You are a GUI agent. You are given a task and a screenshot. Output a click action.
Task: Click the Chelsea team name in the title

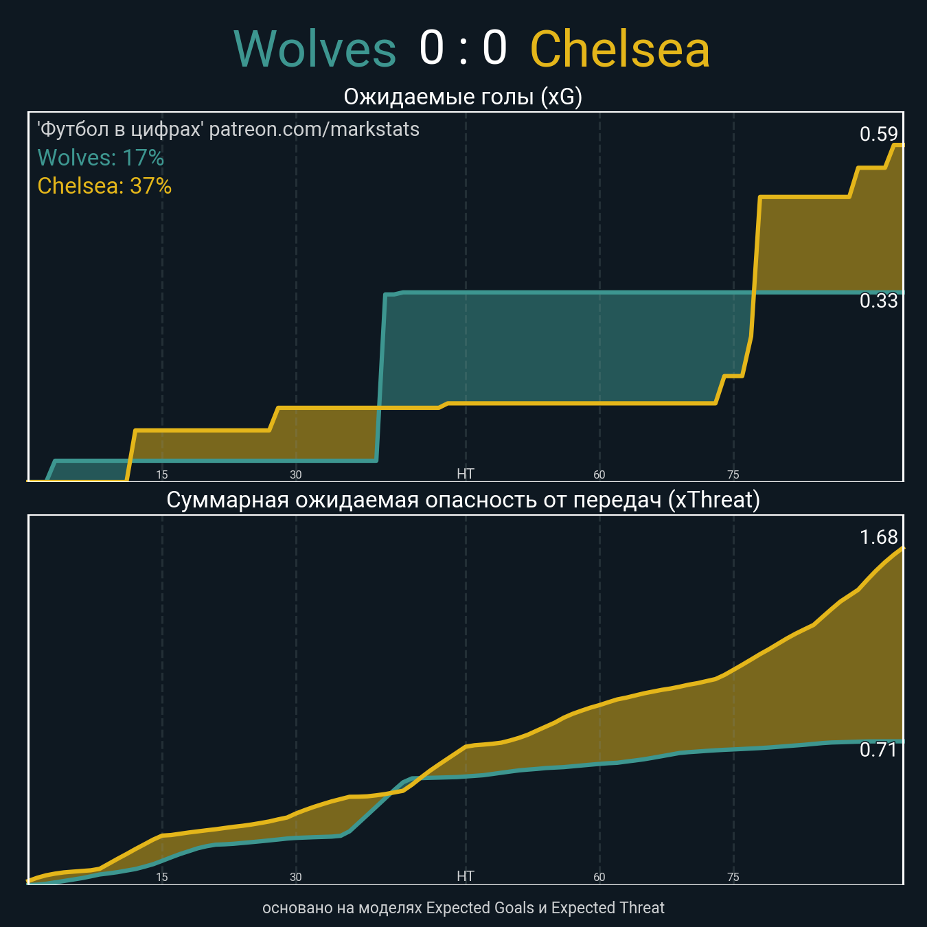pyautogui.click(x=619, y=49)
